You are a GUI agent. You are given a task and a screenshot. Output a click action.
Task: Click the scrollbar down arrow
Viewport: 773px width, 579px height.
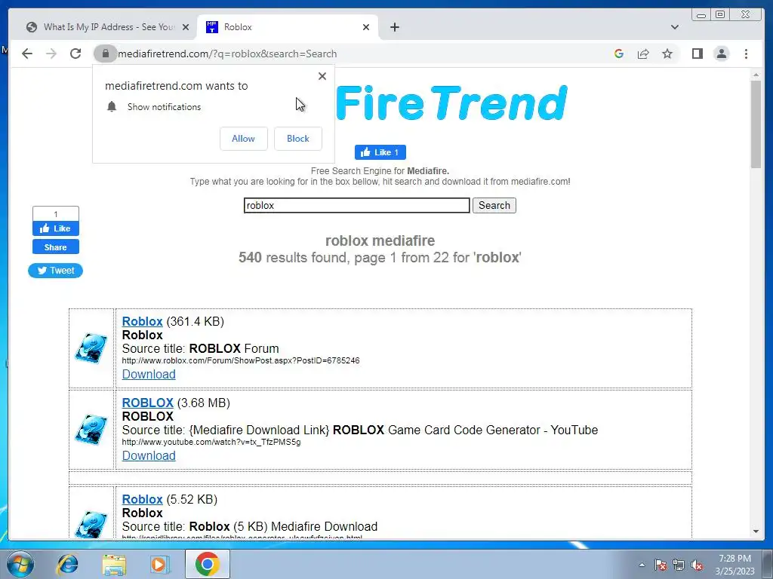click(x=756, y=532)
